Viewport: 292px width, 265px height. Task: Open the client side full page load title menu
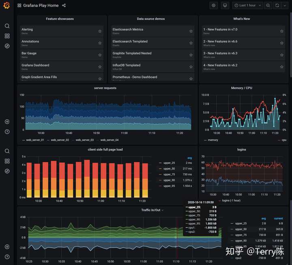click(105, 149)
